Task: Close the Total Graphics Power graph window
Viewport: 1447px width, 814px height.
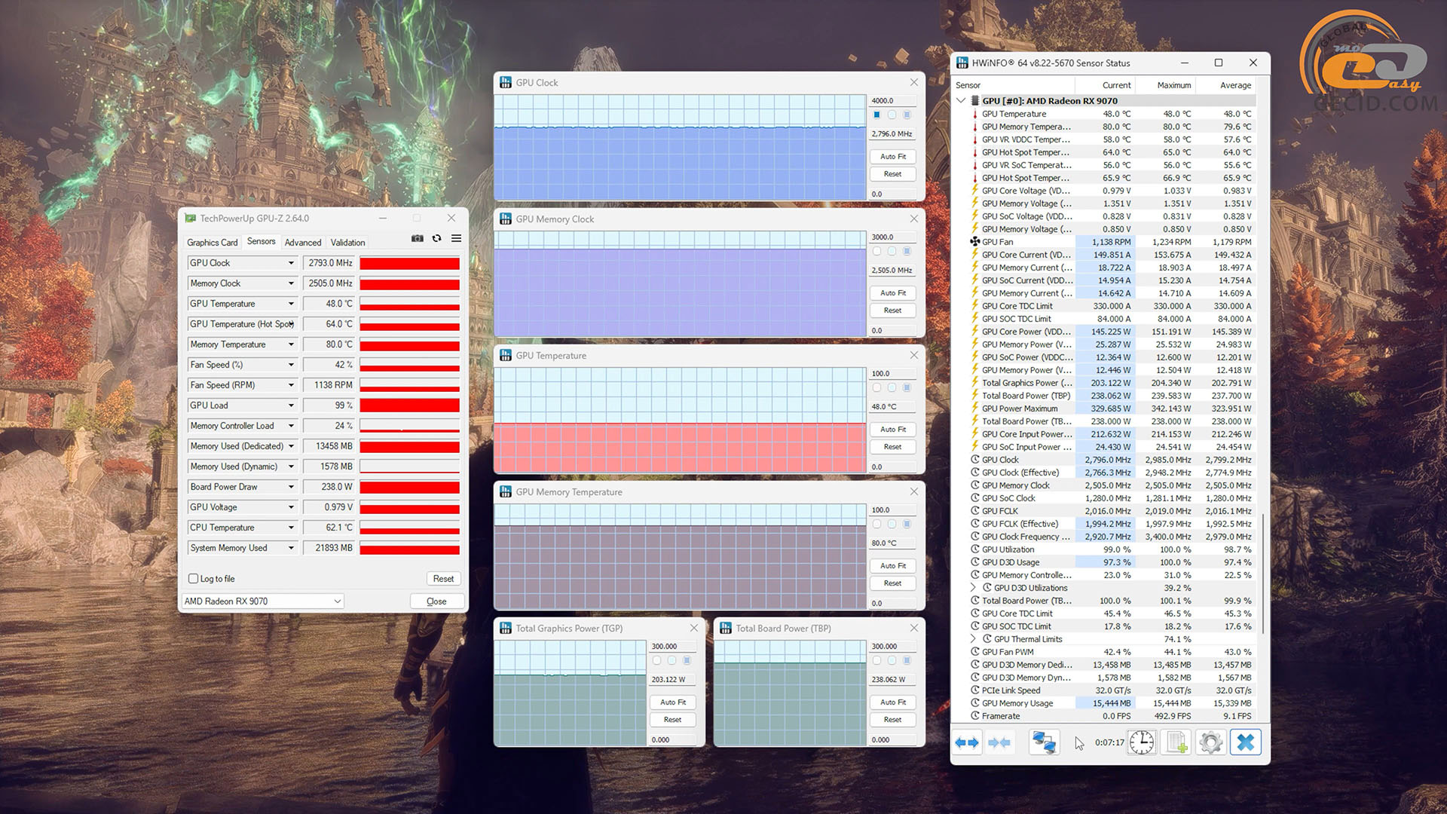Action: coord(693,628)
